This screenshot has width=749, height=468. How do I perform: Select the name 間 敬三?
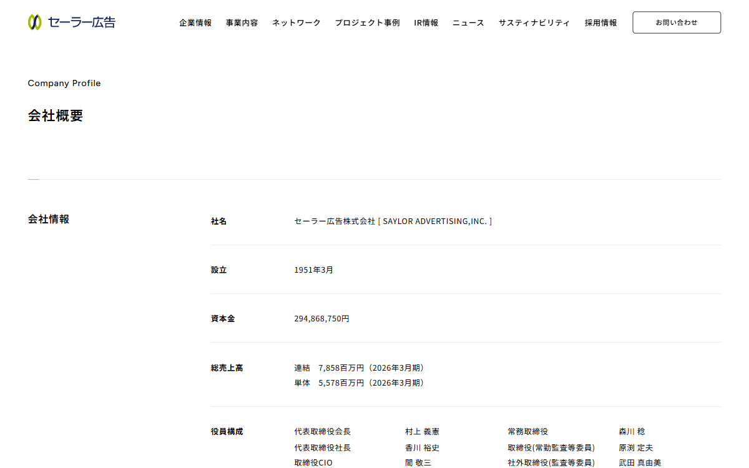[418, 463]
